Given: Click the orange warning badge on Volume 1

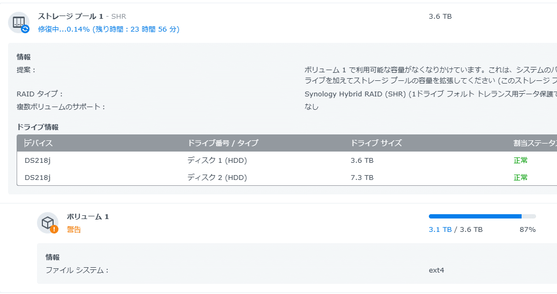Looking at the screenshot, I should click(x=54, y=229).
